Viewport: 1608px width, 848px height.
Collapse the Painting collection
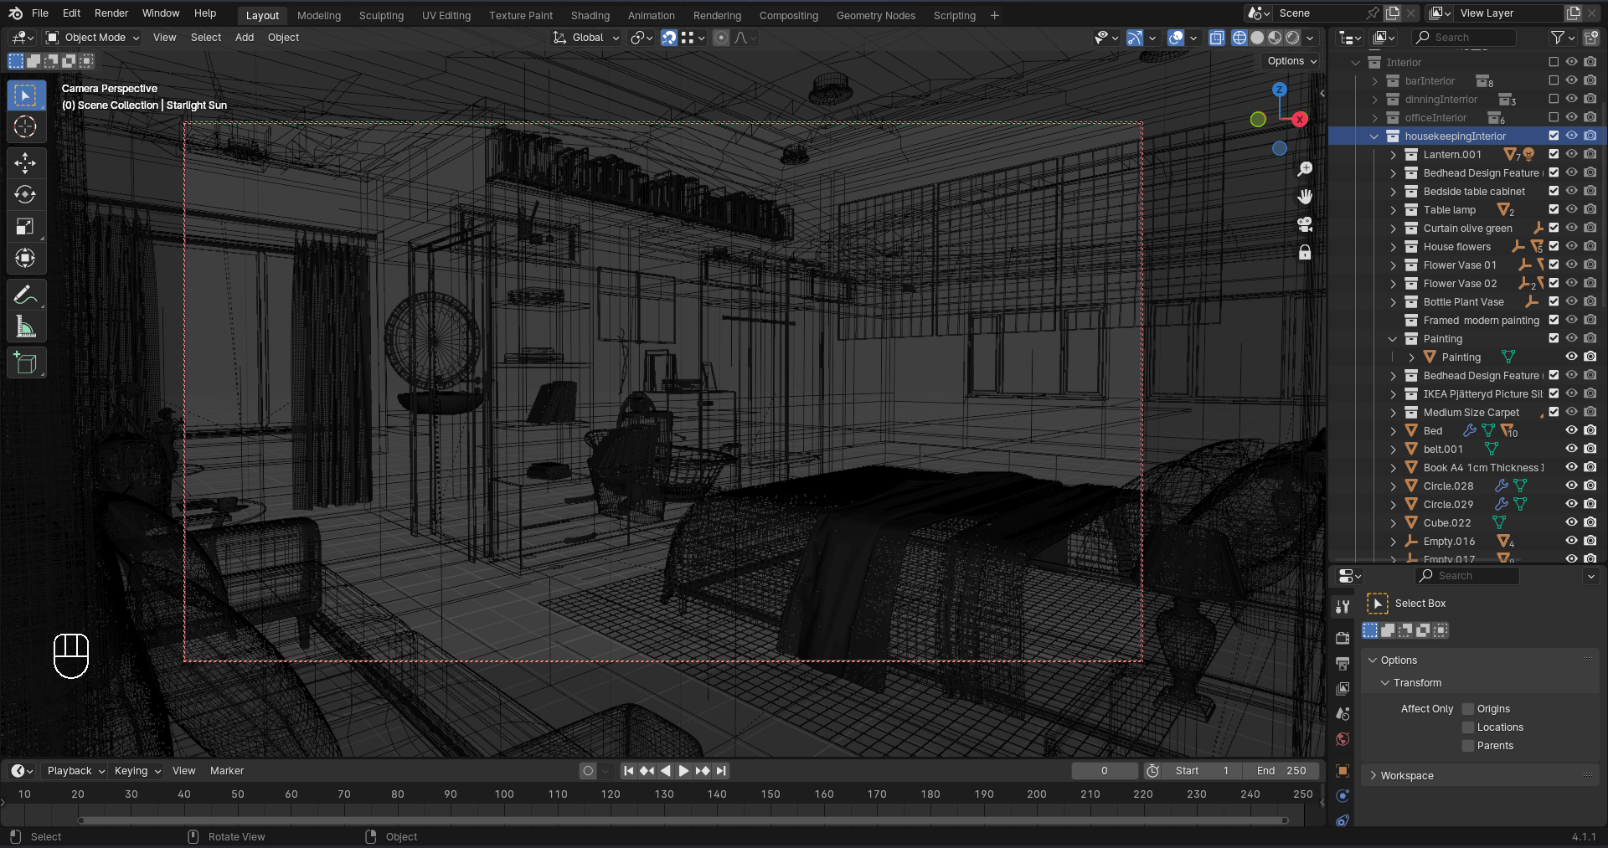(1394, 339)
